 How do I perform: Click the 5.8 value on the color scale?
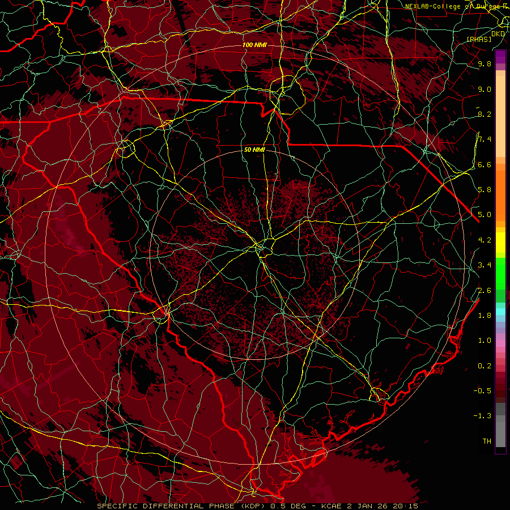pyautogui.click(x=484, y=190)
